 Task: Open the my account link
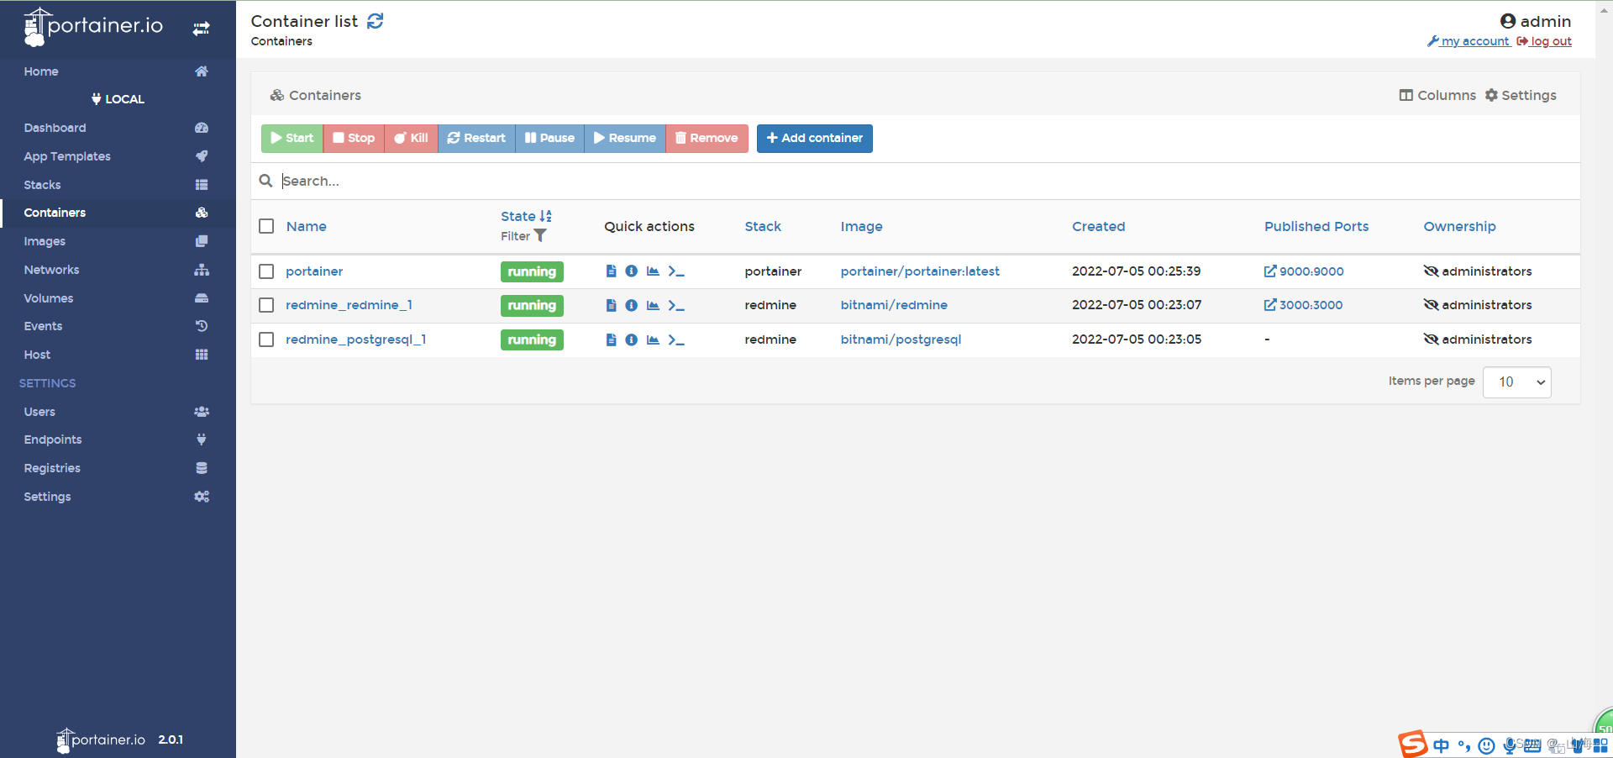point(1469,41)
